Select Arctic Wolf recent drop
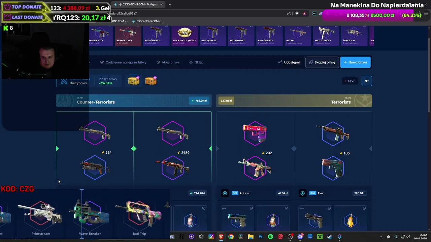The image size is (431, 242). 326,36
